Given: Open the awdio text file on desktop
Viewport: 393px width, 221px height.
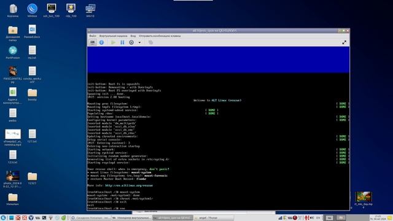Looking at the screenshot, I should (x=13, y=115).
